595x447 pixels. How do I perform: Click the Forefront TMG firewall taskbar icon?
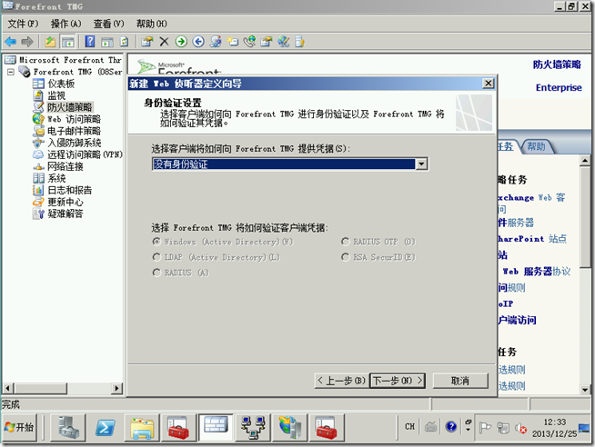[x=216, y=427]
